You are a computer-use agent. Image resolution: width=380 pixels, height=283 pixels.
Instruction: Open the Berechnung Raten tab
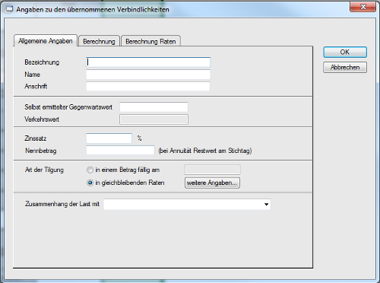click(150, 41)
